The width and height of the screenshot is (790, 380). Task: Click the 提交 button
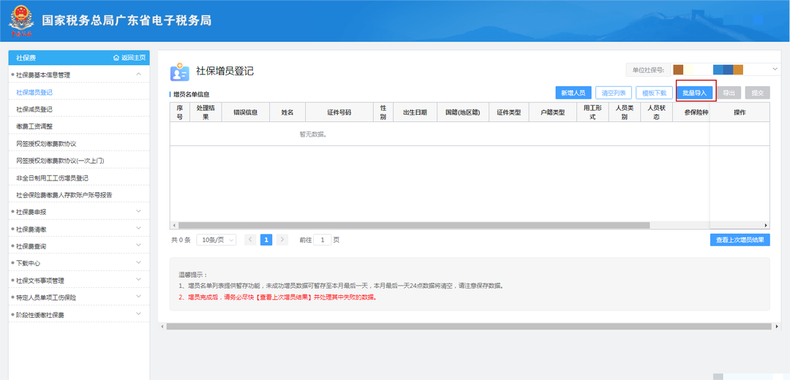tap(758, 93)
